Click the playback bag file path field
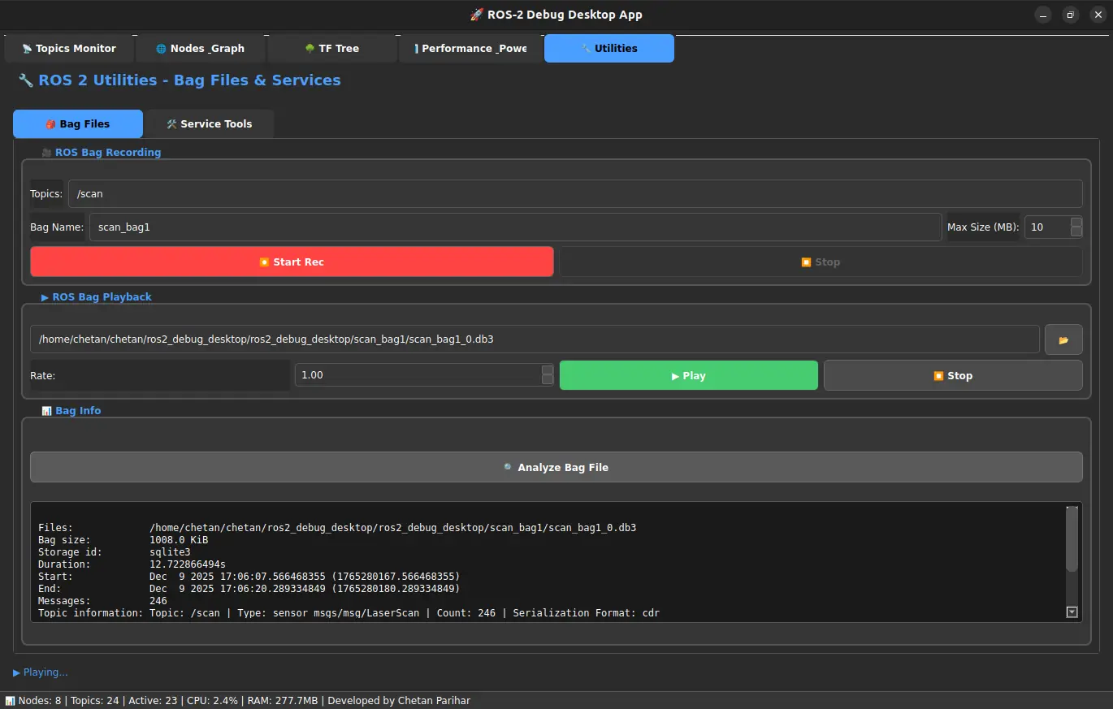 pos(534,339)
